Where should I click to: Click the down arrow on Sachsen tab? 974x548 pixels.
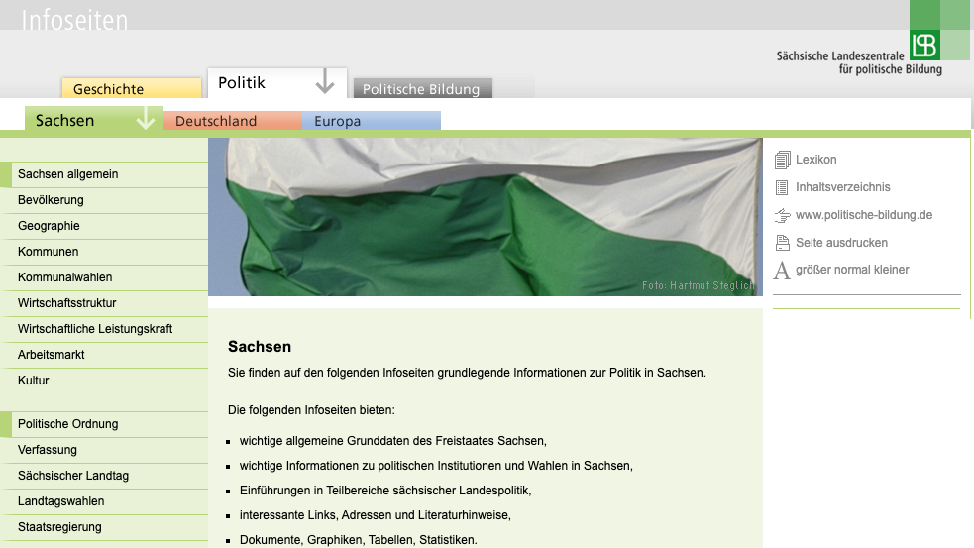click(x=146, y=120)
